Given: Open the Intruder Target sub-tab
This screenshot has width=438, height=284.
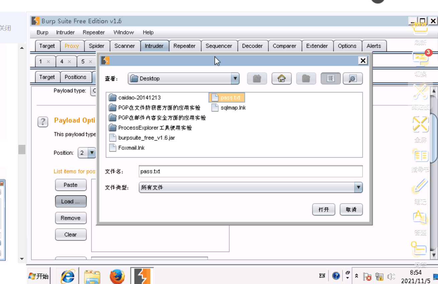Looking at the screenshot, I should (47, 77).
